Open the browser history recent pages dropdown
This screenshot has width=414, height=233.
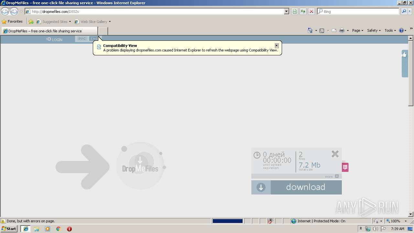click(x=21, y=11)
